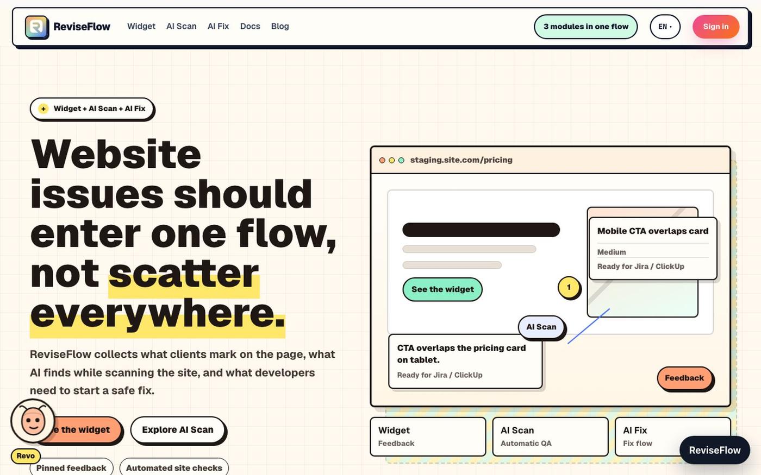This screenshot has height=475, width=761.
Task: Click the Revo mascot avatar
Action: pos(33,421)
